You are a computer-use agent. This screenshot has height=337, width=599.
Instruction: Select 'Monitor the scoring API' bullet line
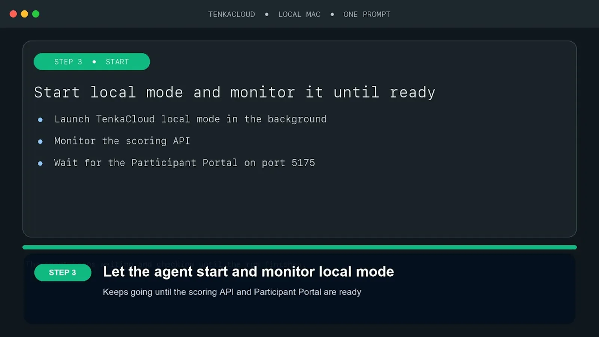(122, 141)
